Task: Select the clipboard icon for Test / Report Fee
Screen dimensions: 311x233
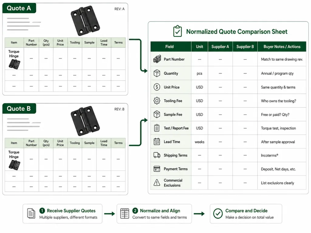Action: click(157, 128)
